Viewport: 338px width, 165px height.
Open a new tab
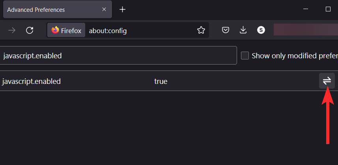click(123, 9)
